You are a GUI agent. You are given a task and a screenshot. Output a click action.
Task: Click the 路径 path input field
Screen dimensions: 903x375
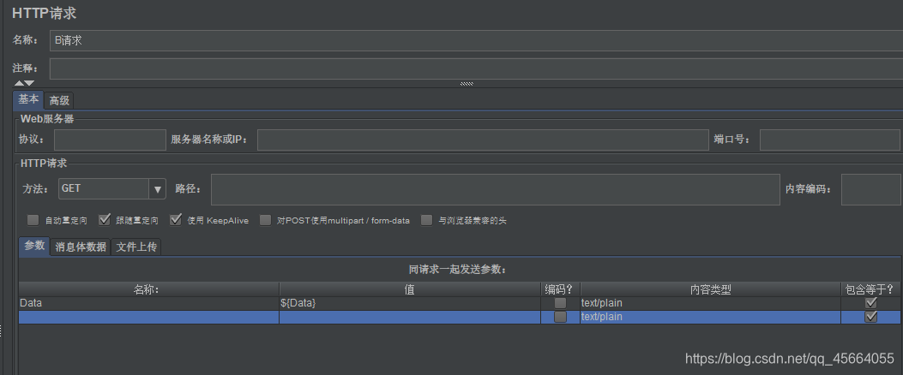point(496,189)
